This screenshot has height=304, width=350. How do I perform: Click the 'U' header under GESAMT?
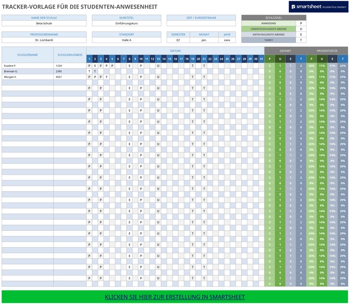[x=280, y=59]
